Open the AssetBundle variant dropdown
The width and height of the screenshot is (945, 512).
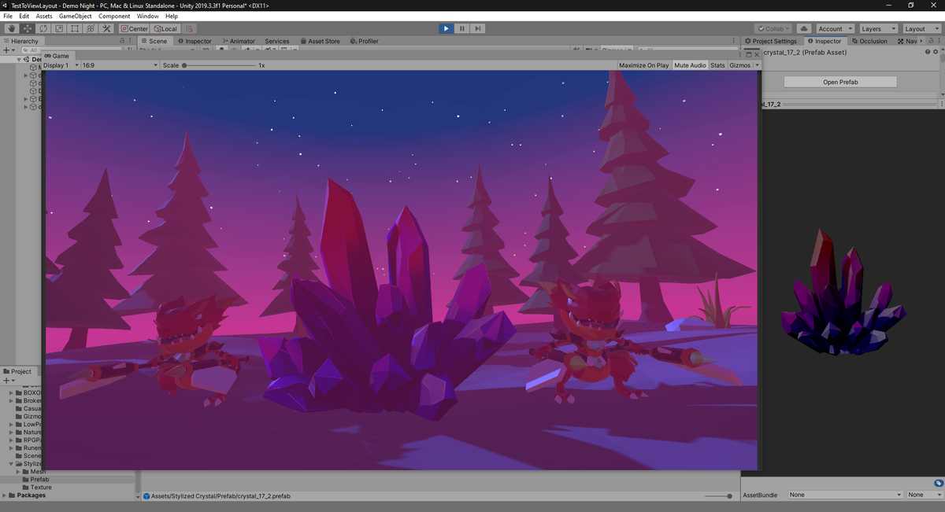point(924,495)
